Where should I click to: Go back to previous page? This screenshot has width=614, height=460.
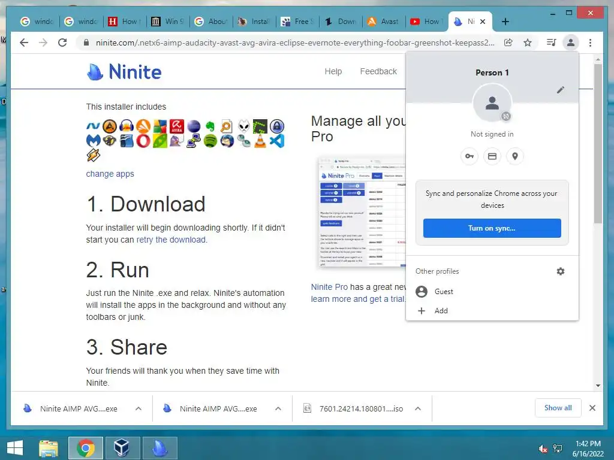pos(24,43)
